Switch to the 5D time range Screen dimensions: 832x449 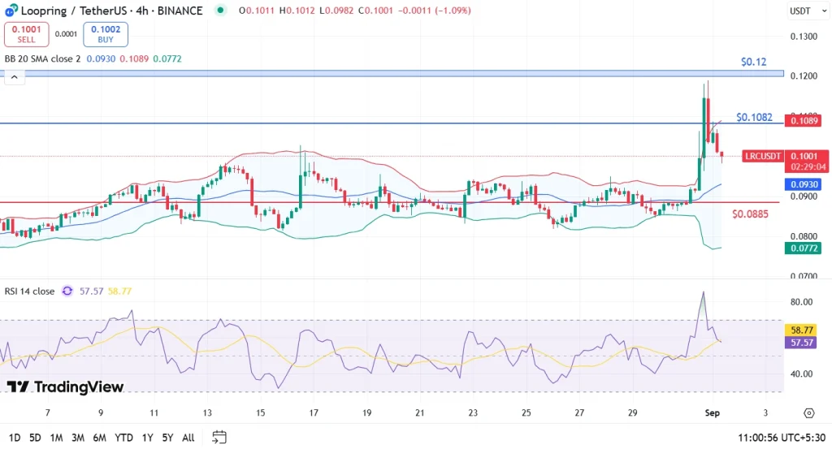click(35, 437)
